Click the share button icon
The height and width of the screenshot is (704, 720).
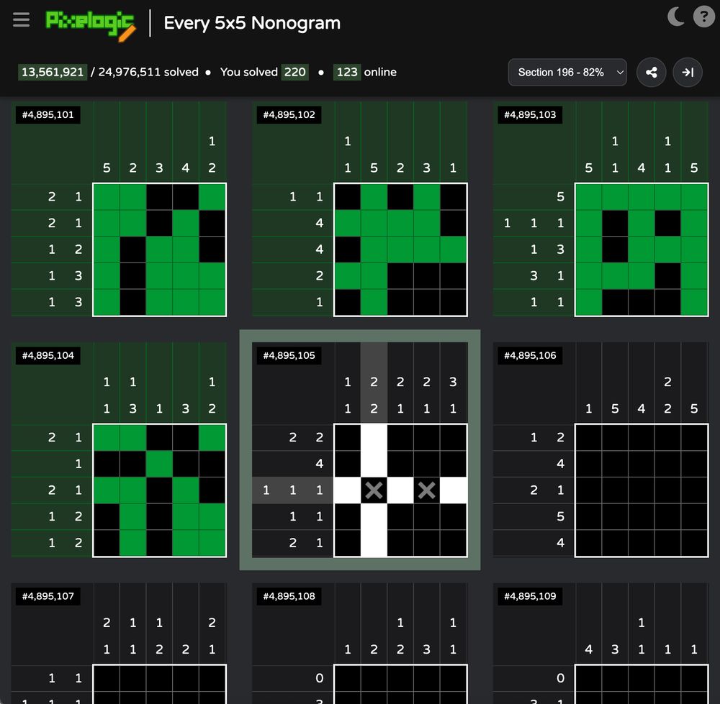pos(651,72)
